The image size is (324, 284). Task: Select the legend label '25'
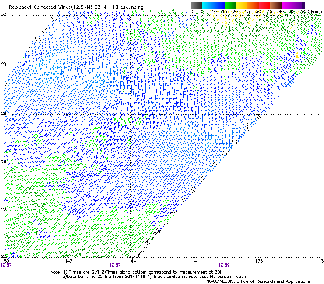coord(247,12)
